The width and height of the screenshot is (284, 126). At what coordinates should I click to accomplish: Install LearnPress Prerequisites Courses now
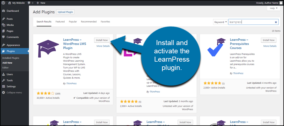(x=268, y=40)
